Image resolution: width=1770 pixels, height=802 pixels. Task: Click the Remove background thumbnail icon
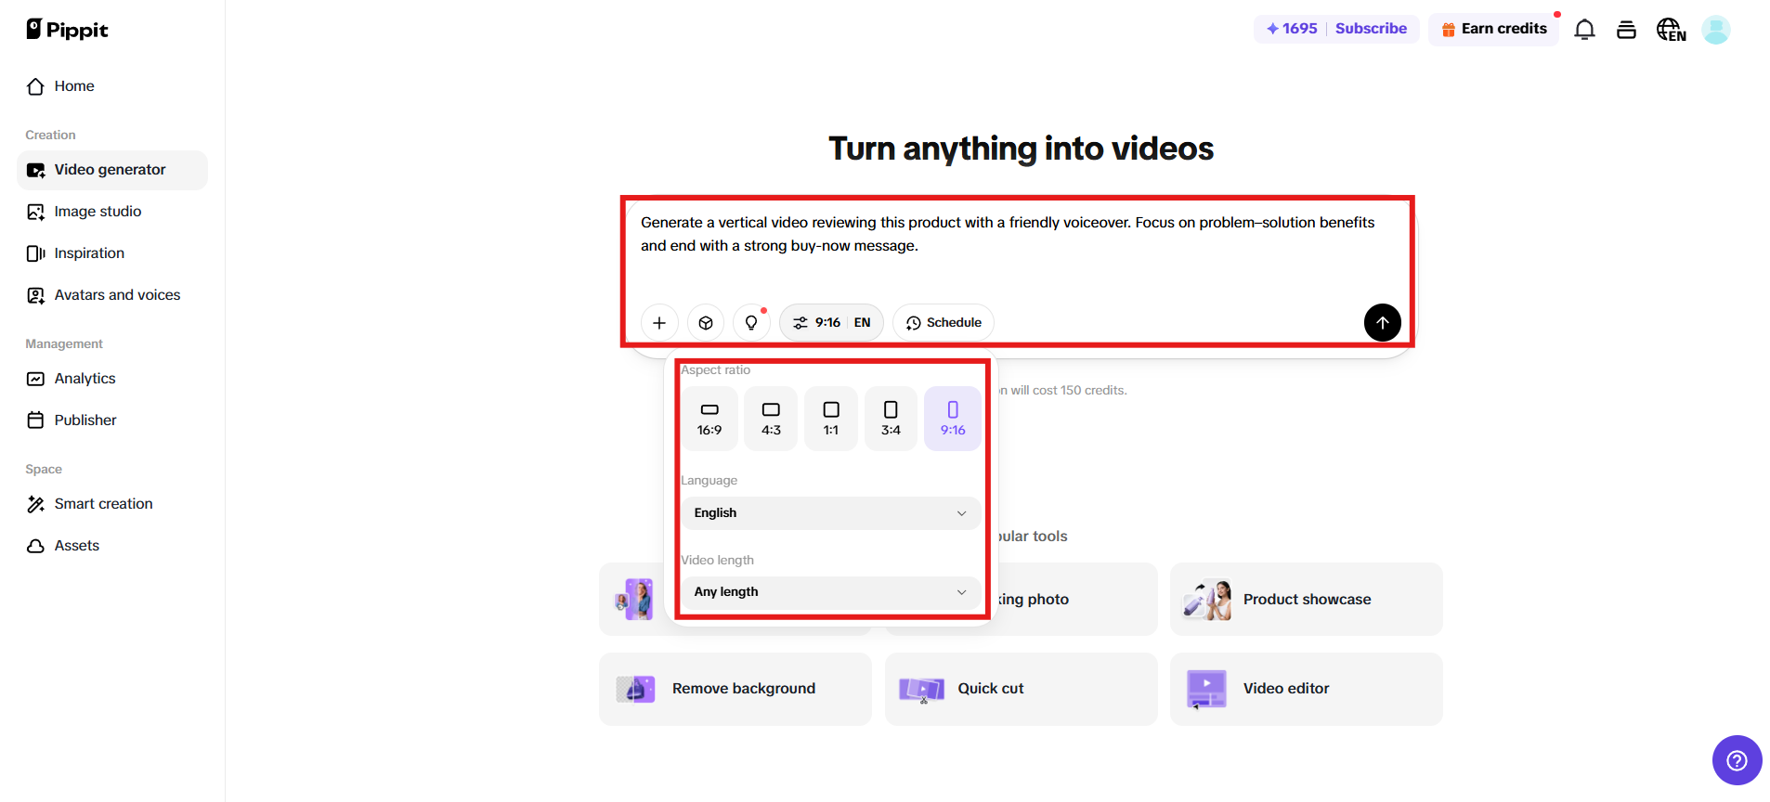[x=636, y=689]
